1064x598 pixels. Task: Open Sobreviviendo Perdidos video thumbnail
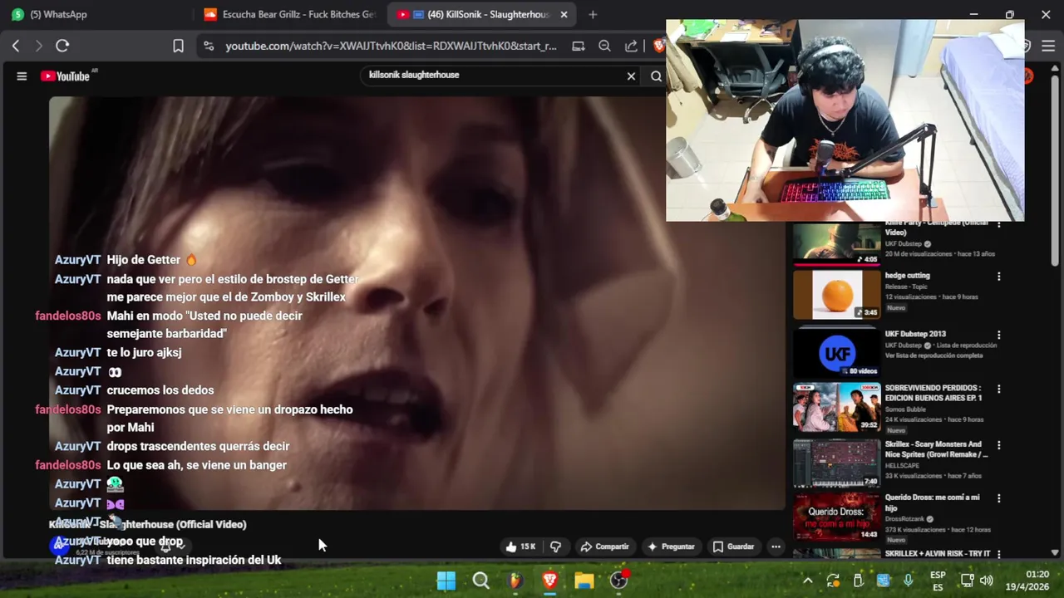(836, 408)
